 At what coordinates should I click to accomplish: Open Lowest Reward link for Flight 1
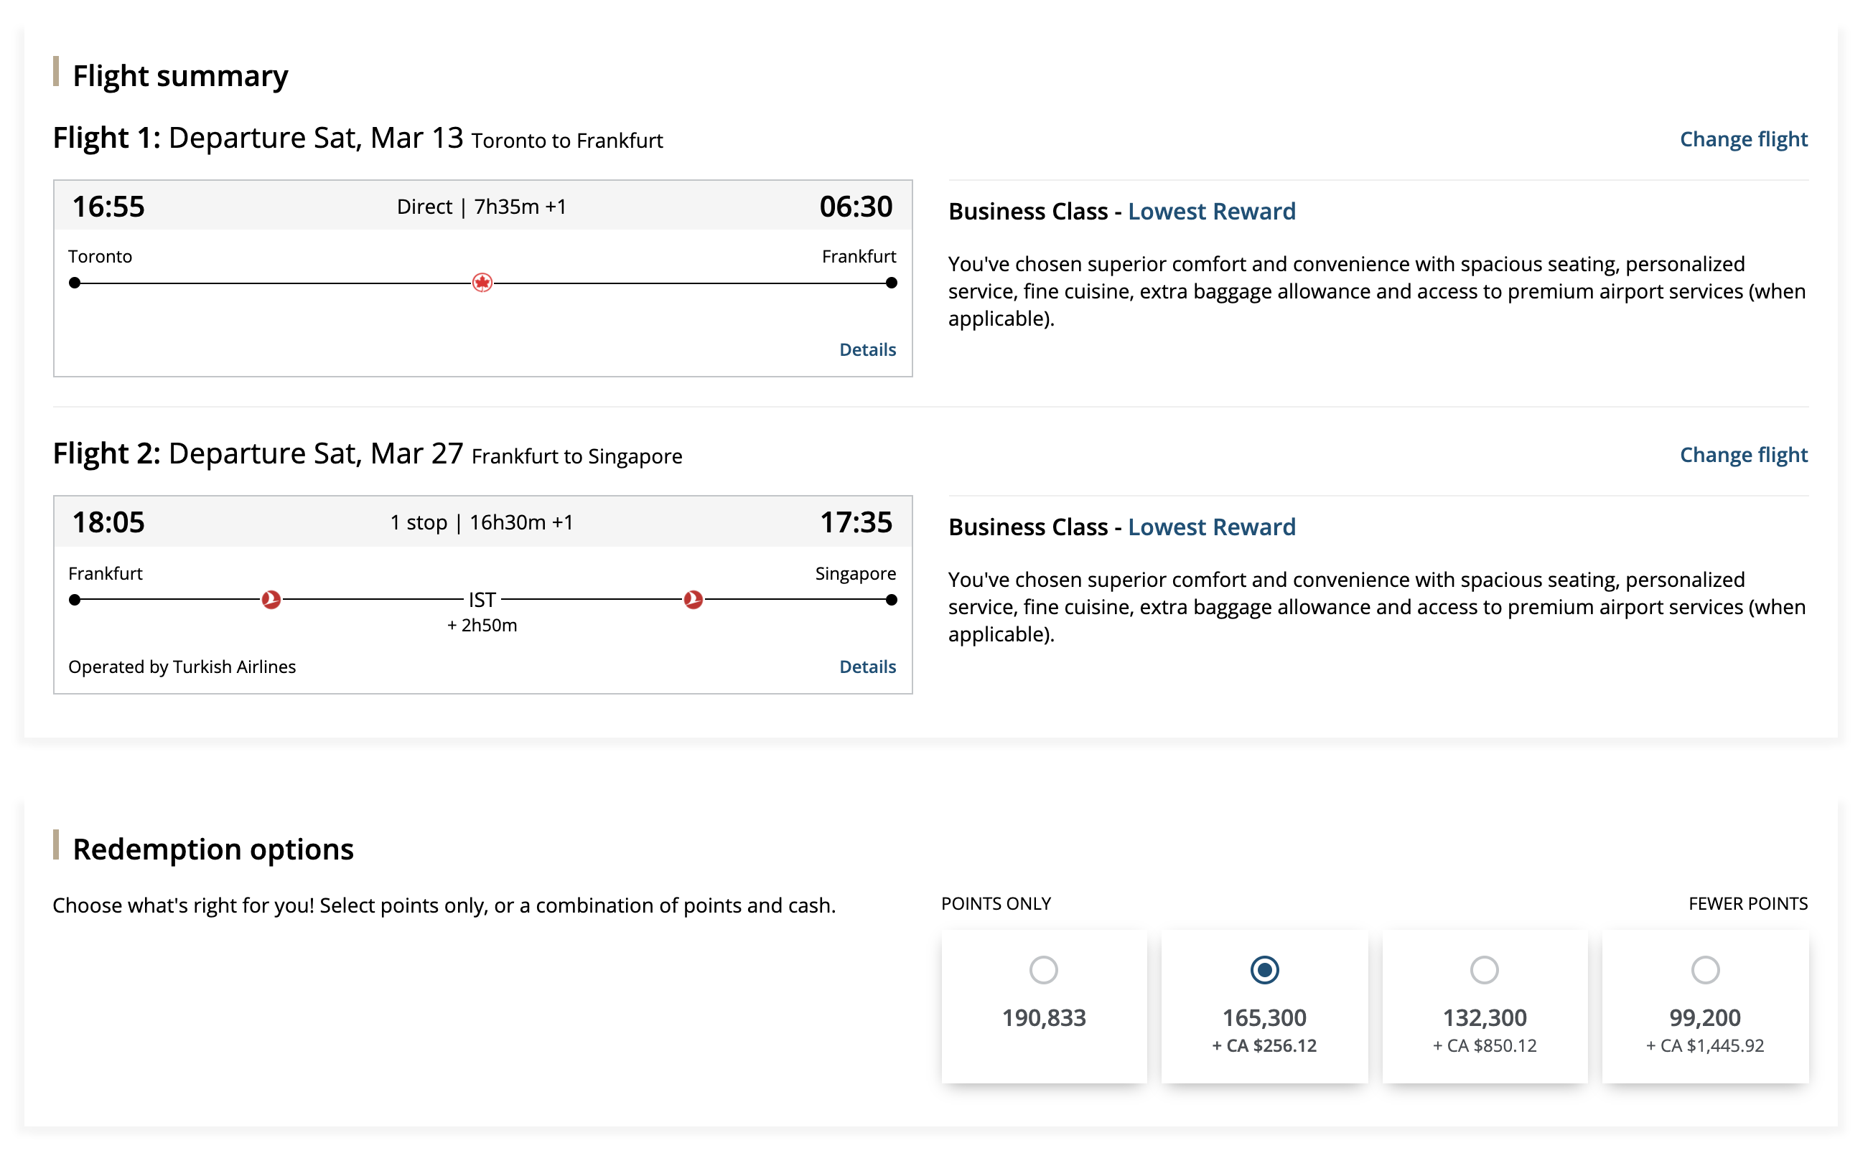1210,212
